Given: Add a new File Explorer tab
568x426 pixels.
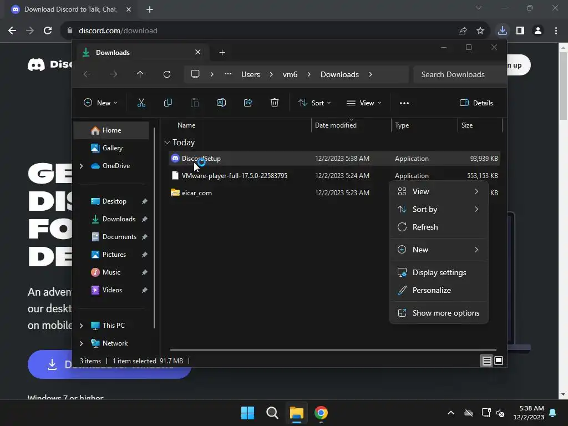Looking at the screenshot, I should 222,53.
